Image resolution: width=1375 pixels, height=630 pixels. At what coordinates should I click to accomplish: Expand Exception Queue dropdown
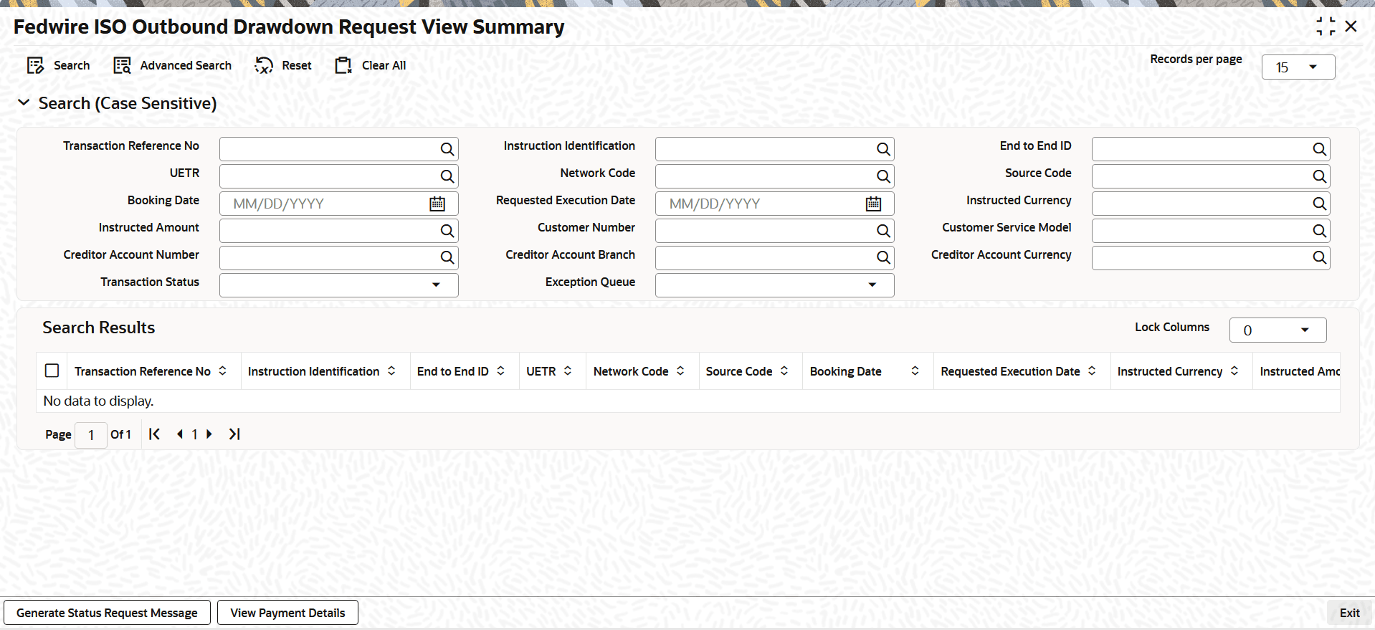[x=775, y=285]
